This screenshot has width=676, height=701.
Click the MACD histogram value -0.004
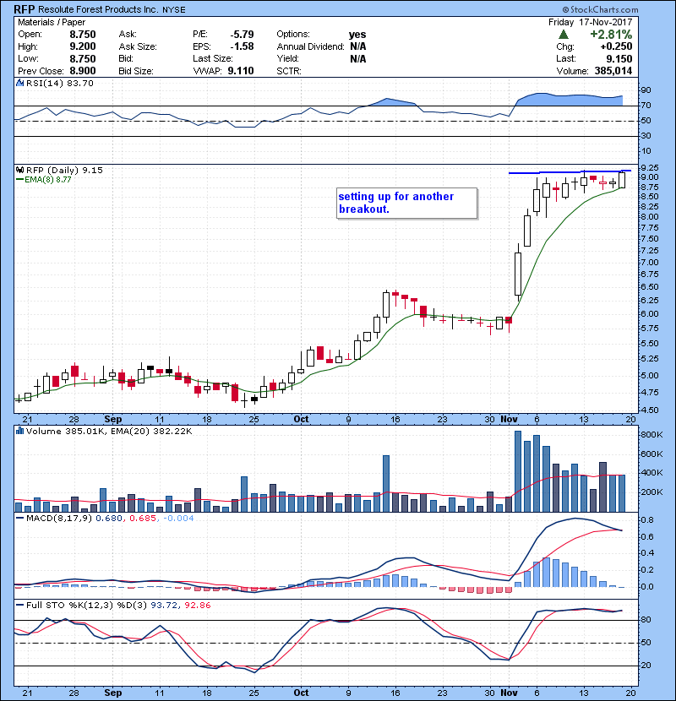[178, 519]
